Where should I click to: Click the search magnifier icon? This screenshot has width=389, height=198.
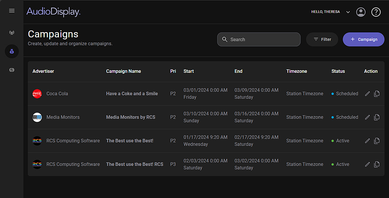[x=225, y=39]
